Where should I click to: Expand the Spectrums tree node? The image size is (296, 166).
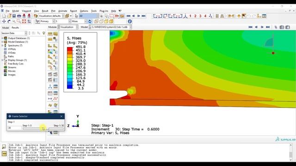point(2,46)
